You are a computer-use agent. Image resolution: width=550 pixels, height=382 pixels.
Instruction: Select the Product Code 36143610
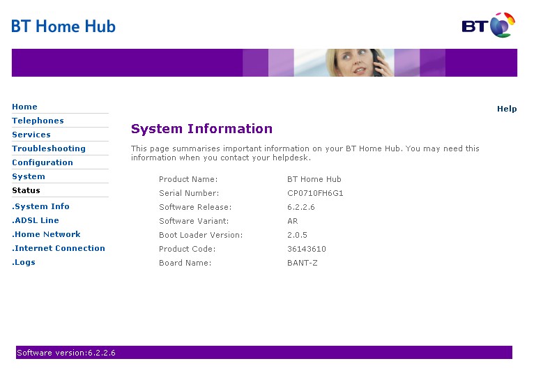pos(307,249)
